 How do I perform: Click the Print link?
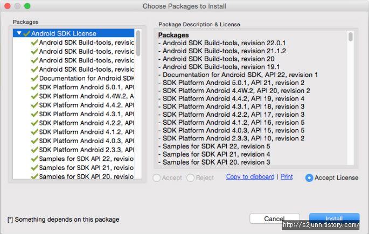(x=287, y=176)
